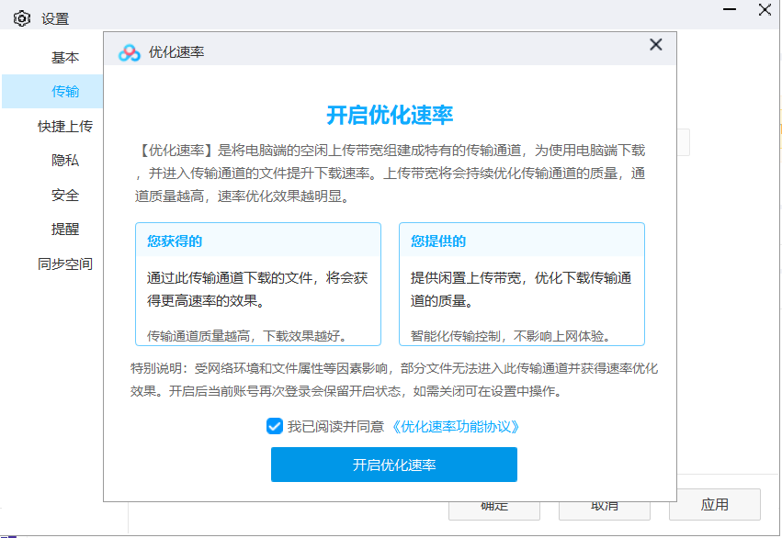Switch to the 基本 settings tab
Viewport: 782px width, 538px height.
click(65, 57)
